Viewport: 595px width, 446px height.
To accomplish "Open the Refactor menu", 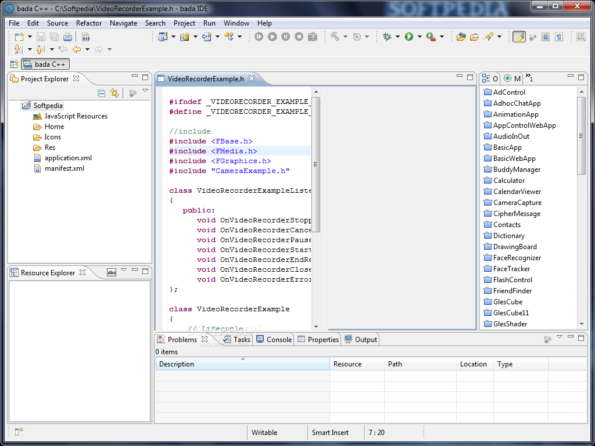I will point(89,23).
